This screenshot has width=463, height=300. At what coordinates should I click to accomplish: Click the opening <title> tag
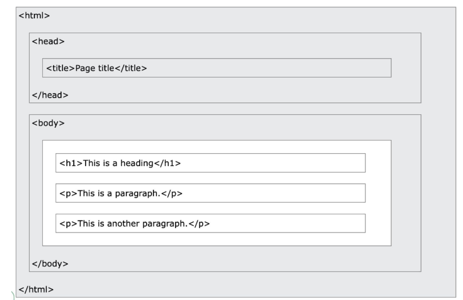[60, 68]
